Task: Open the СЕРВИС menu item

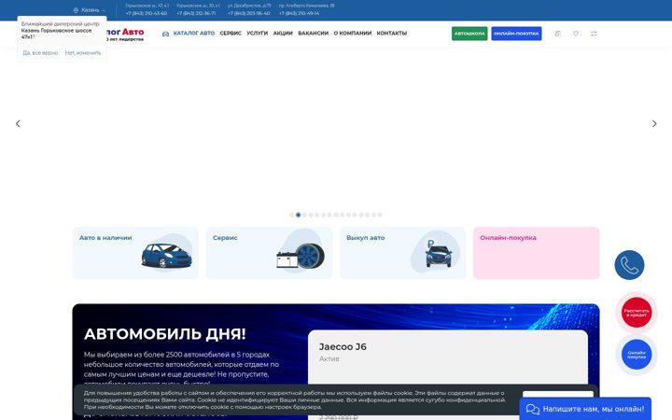Action: pos(231,33)
